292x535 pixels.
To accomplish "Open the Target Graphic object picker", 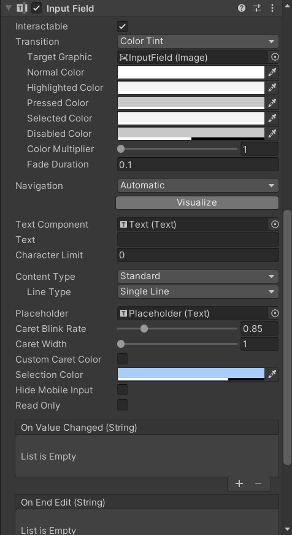I will [x=275, y=57].
